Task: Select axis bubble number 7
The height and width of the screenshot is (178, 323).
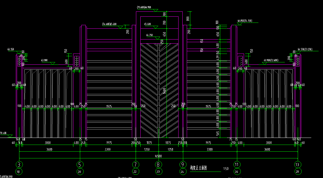Action: tap(136, 165)
